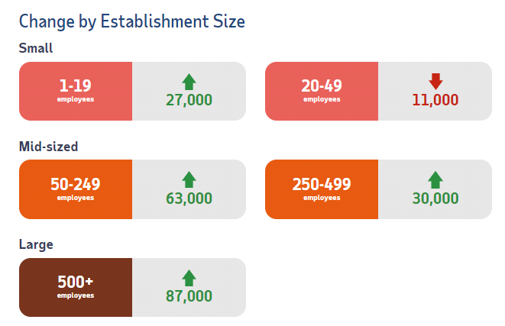Click the Small section heading
Screen dimensions: 505x326
coord(36,48)
